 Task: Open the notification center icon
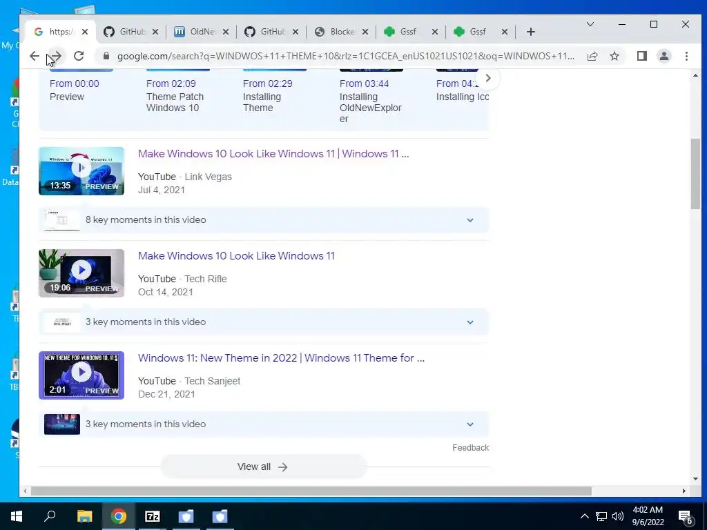click(x=686, y=518)
